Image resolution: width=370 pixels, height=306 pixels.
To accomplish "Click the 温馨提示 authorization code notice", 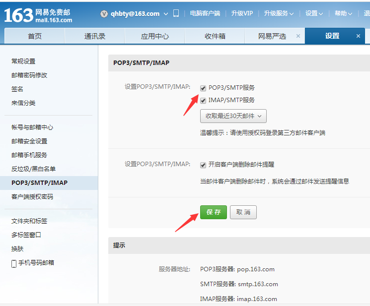I will click(x=263, y=133).
